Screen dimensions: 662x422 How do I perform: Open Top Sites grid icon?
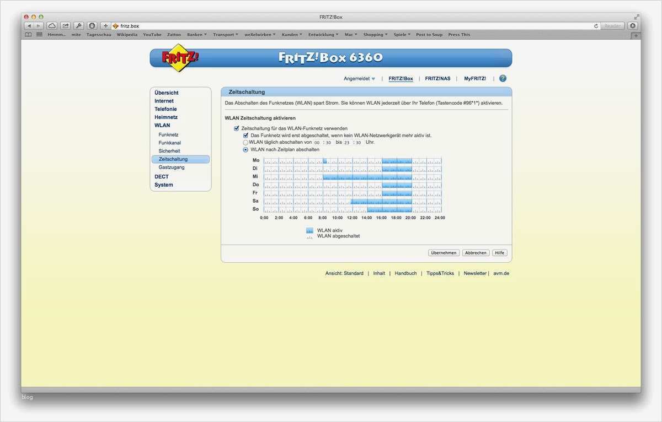pyautogui.click(x=40, y=35)
